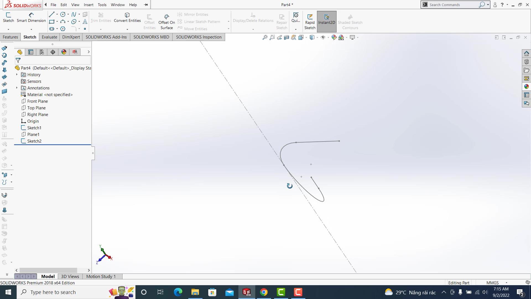Open the Spline tool dropdown arrow

point(79,14)
